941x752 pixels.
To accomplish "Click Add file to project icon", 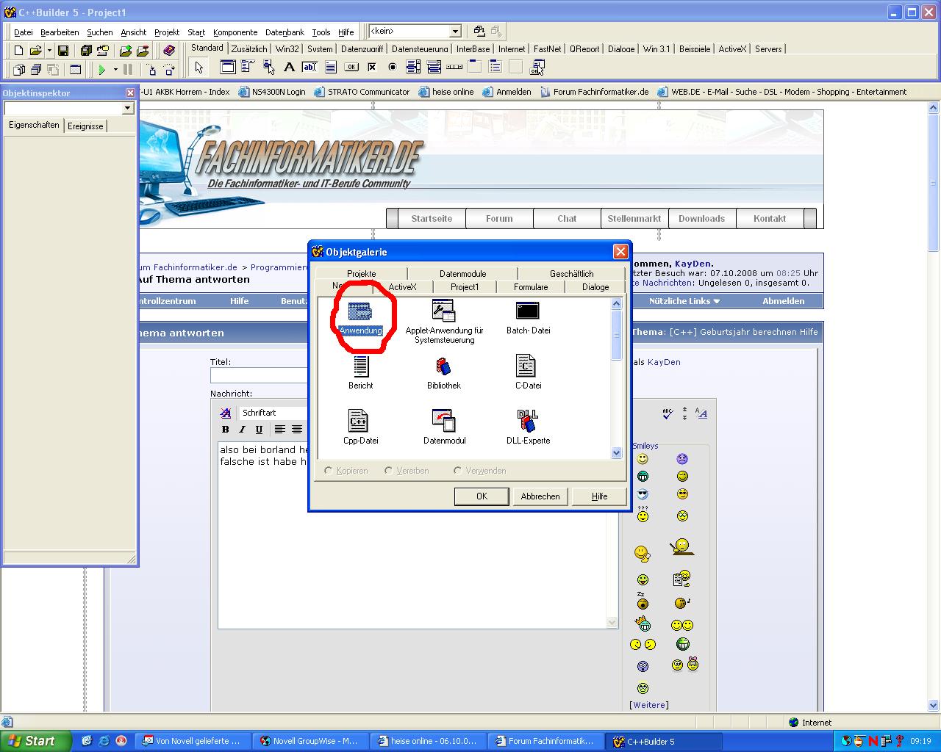I will [126, 51].
